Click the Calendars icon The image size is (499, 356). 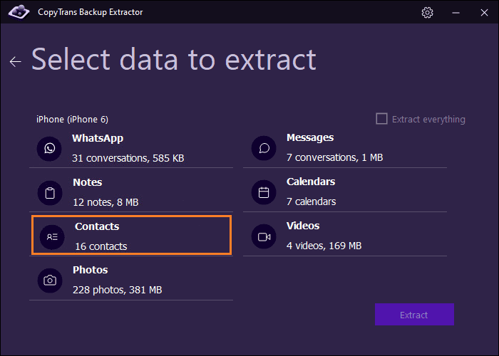264,192
